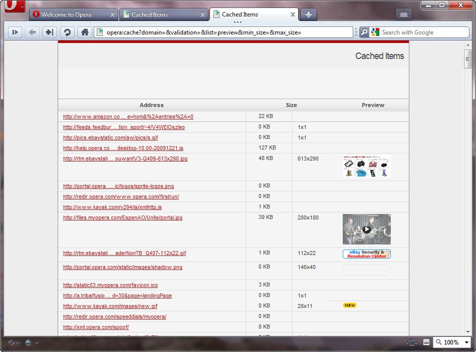Screen dimensions: 476x352
Task: Open the rtm.ebaystati 613x290.jpg link
Action: [125, 158]
